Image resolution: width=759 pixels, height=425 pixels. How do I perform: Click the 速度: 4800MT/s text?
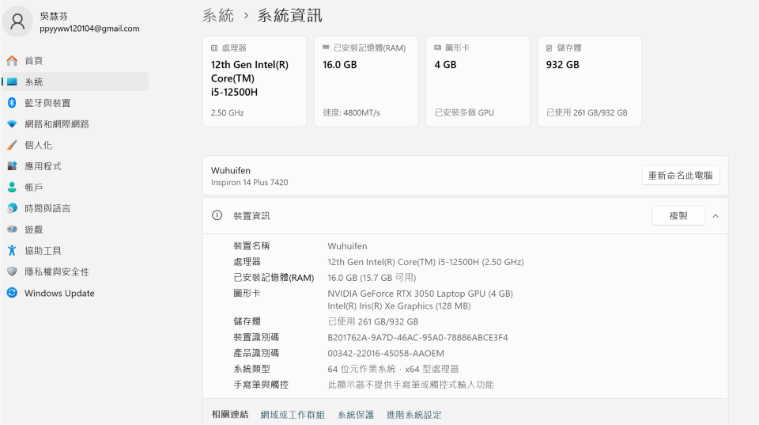coord(351,113)
